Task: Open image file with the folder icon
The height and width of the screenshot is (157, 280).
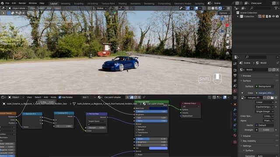Action: (x=272, y=98)
